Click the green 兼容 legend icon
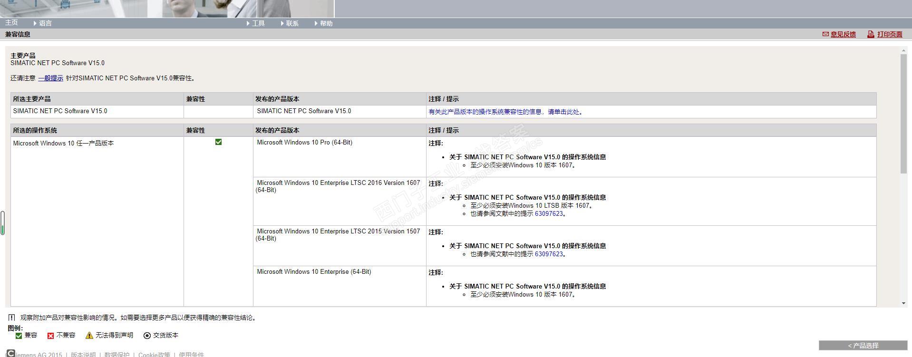Screen dimensions: 912x357 (x=19, y=336)
